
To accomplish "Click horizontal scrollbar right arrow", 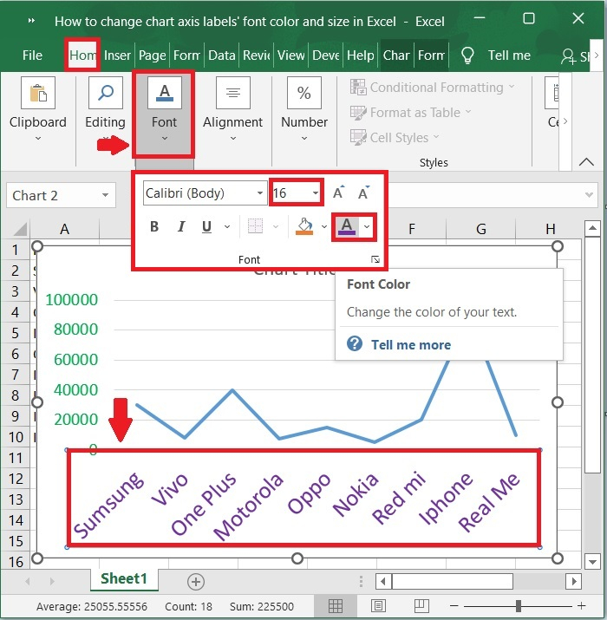I will coord(573,582).
